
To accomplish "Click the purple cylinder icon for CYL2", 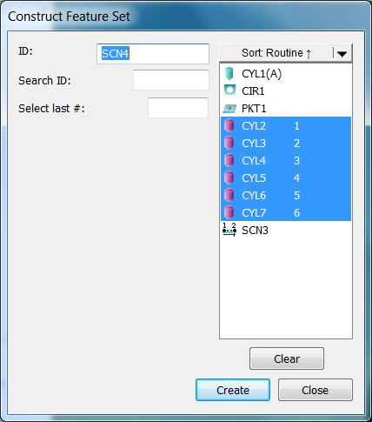I will tap(229, 125).
